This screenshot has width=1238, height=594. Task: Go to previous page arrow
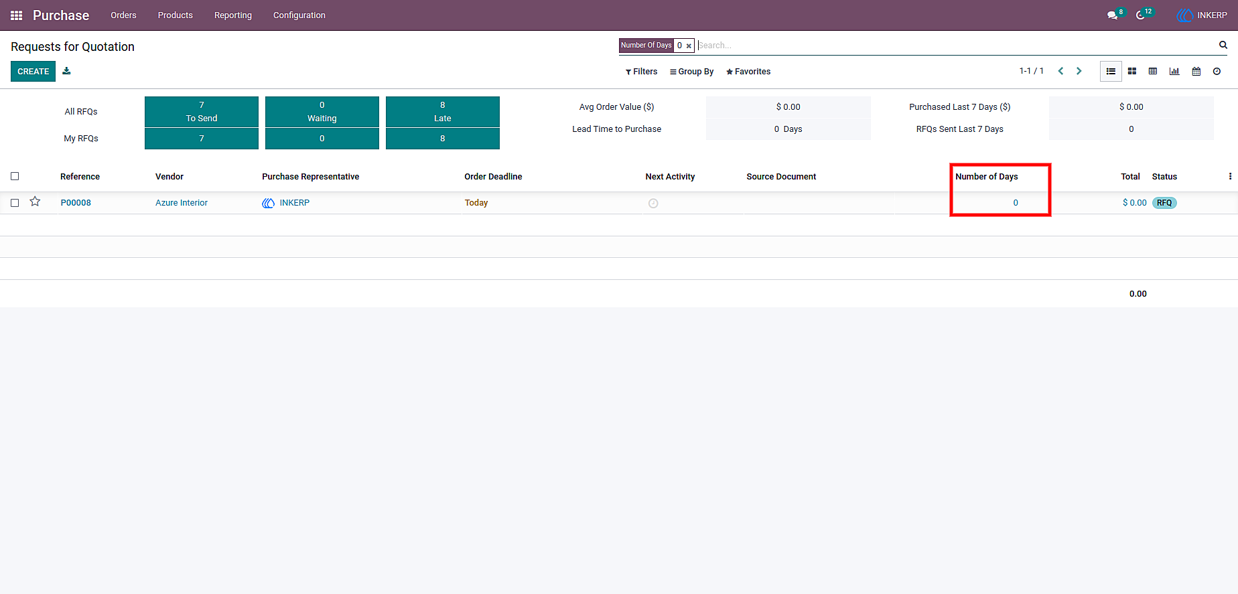pos(1060,71)
